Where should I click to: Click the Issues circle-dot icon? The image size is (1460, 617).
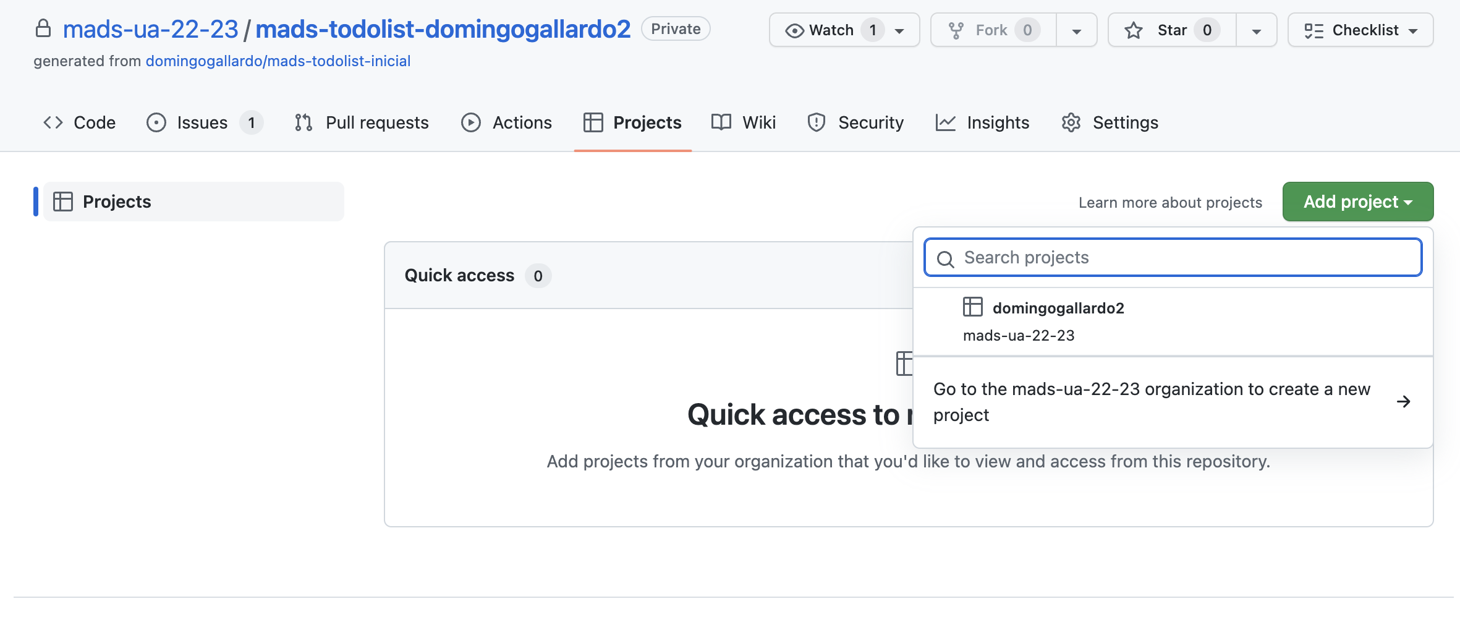click(x=156, y=122)
